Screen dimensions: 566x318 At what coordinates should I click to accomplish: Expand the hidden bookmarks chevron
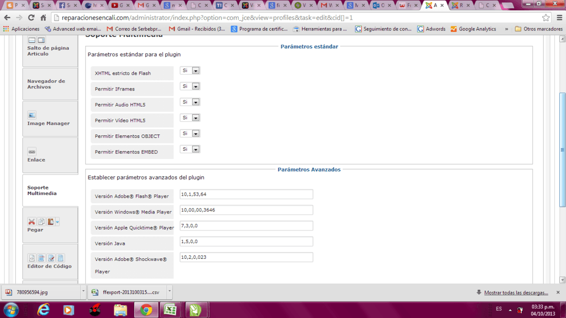506,29
